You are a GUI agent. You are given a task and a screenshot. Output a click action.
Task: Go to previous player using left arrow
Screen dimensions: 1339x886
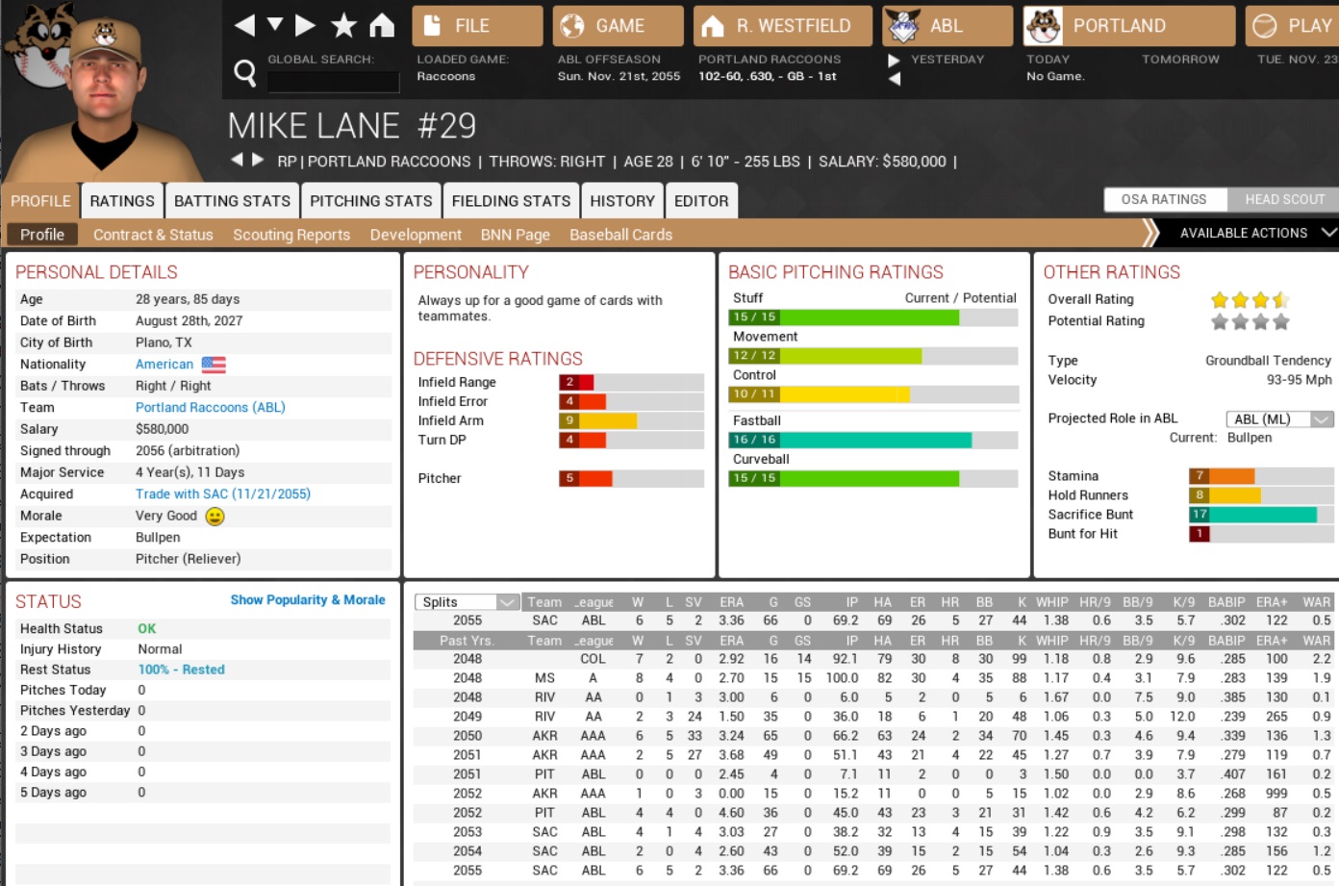point(237,160)
